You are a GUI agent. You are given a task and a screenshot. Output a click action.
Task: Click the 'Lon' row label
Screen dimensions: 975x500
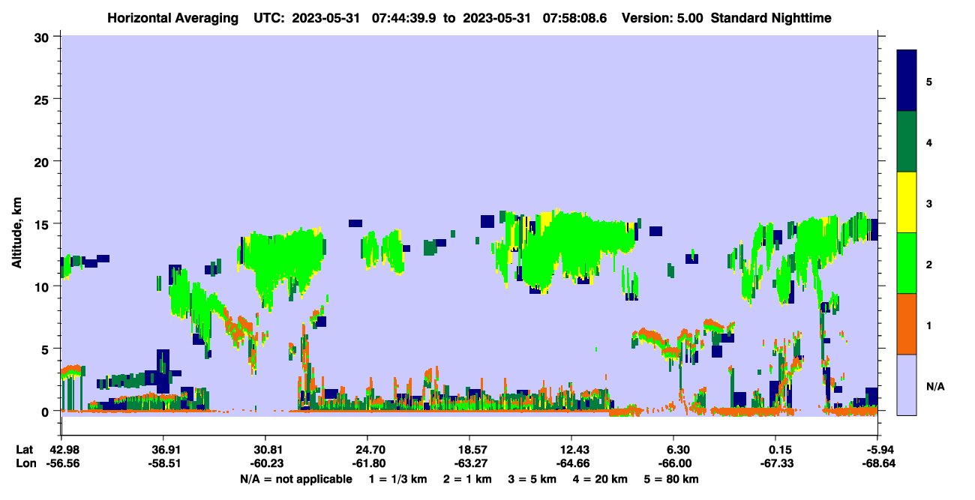click(x=25, y=463)
